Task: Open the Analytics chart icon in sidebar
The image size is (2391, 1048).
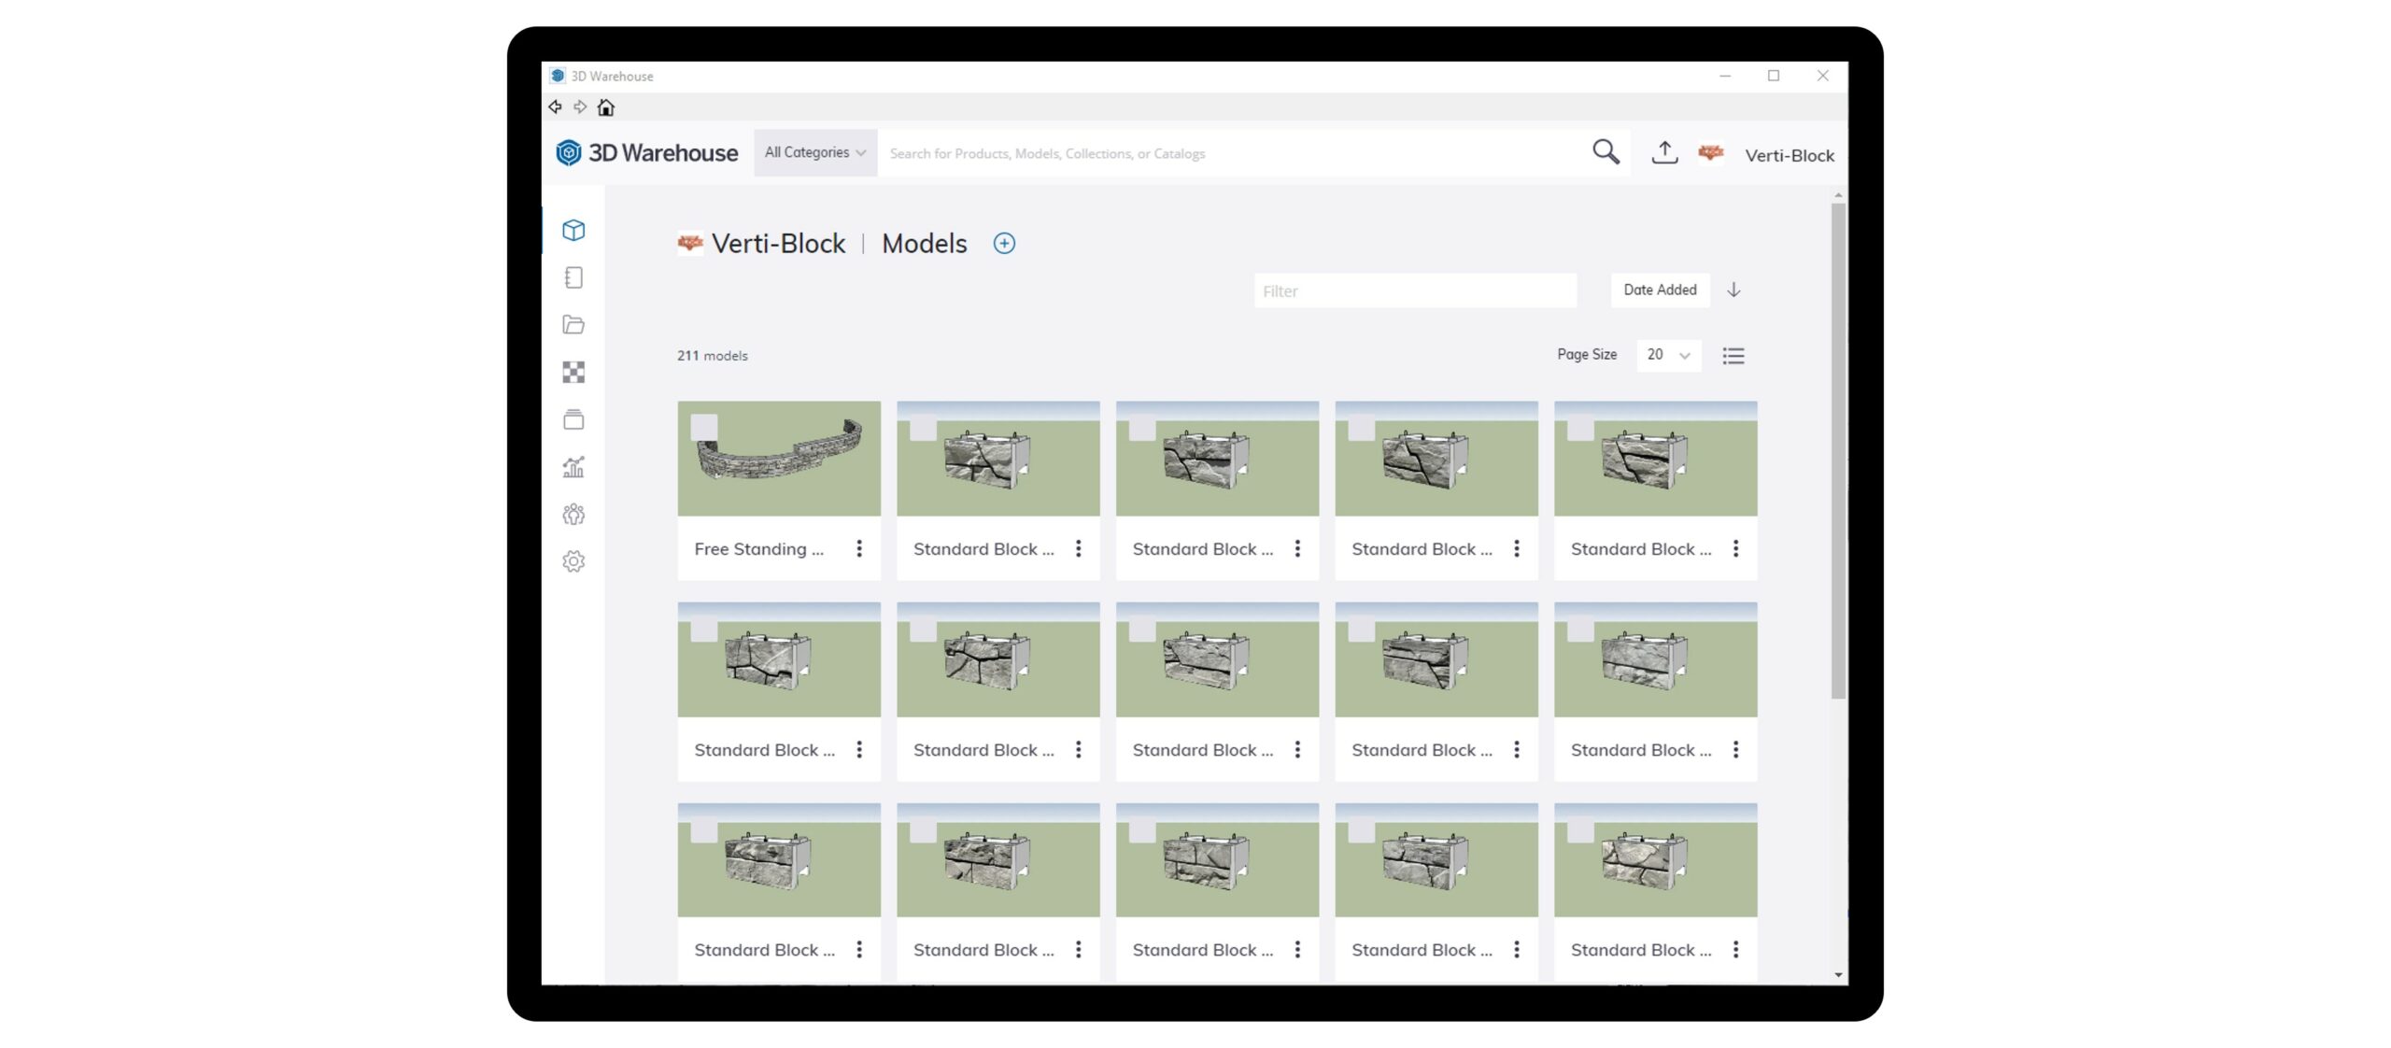Action: coord(573,467)
